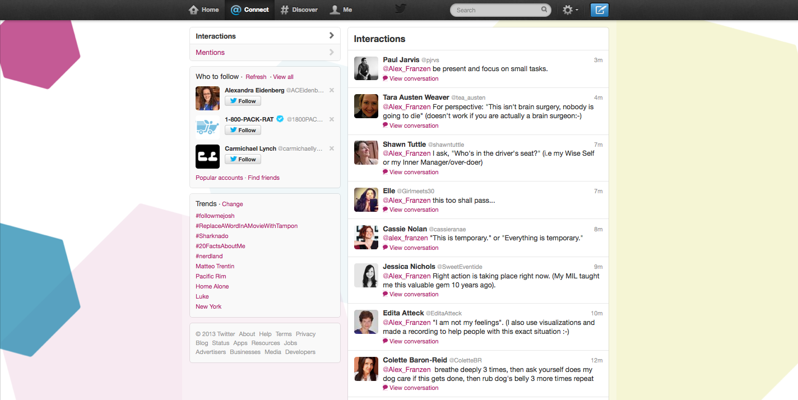Open the Matteo Trentin trend
Viewport: 798px width, 400px height.
215,266
